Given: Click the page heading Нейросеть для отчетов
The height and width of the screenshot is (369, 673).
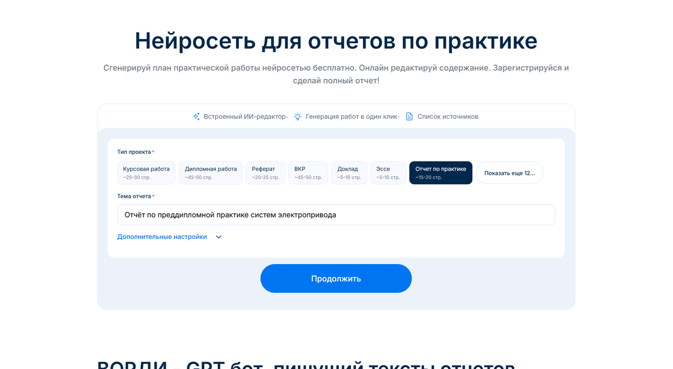Looking at the screenshot, I should click(x=336, y=40).
